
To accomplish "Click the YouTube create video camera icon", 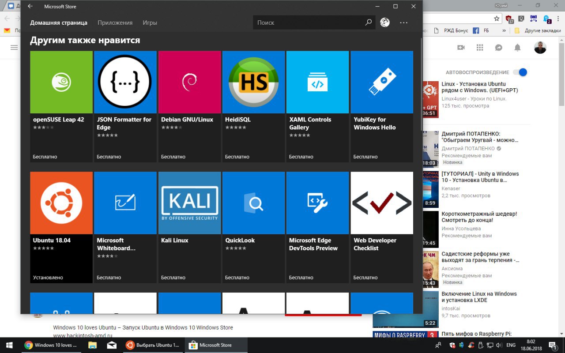I will (x=461, y=48).
